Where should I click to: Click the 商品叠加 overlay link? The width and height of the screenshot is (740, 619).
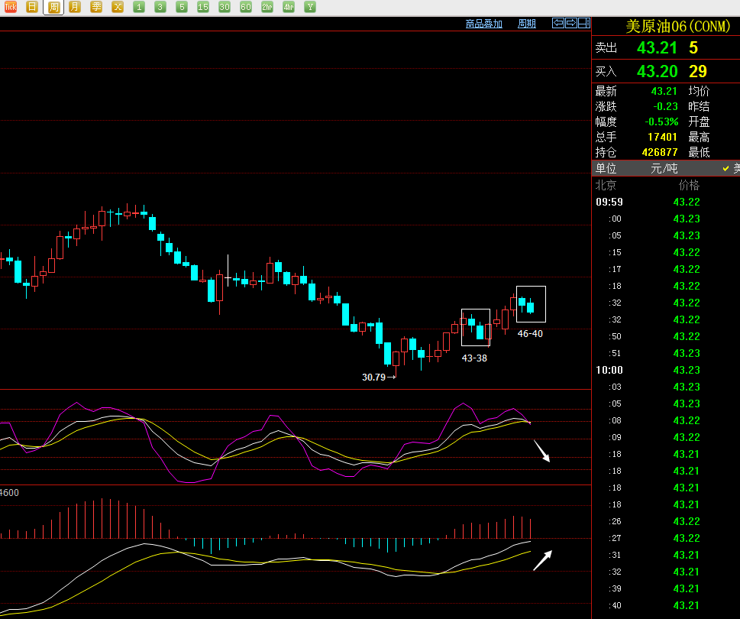[x=484, y=24]
